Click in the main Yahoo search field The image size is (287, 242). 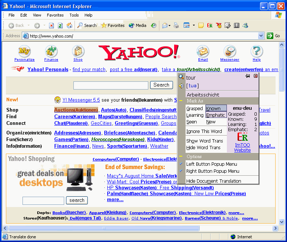pyautogui.click(x=111, y=85)
